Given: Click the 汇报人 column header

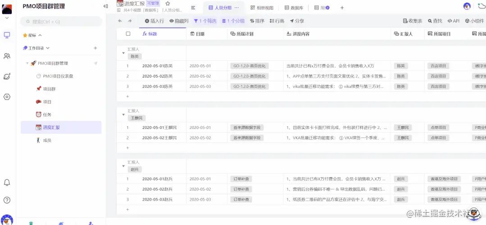Looking at the screenshot, I should point(407,34).
